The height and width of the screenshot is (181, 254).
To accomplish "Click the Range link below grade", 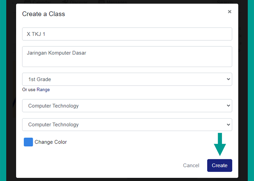I will 43,89.
